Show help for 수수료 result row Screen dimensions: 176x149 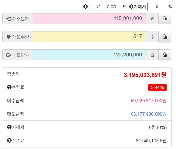tap(9, 140)
